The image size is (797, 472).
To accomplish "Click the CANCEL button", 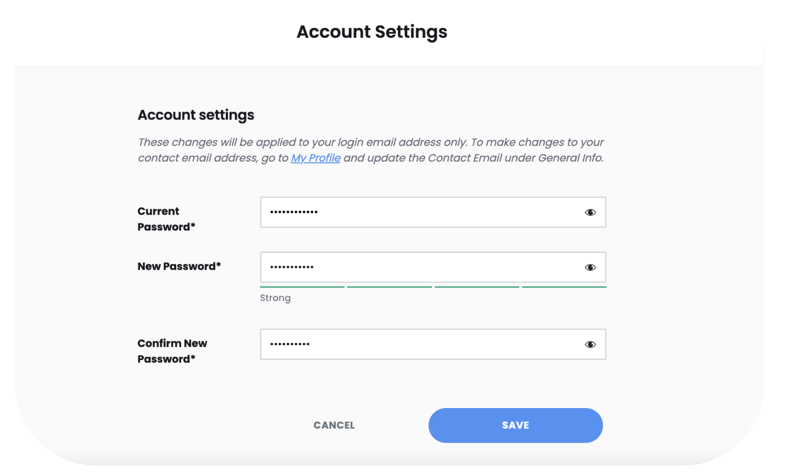I will pos(334,425).
